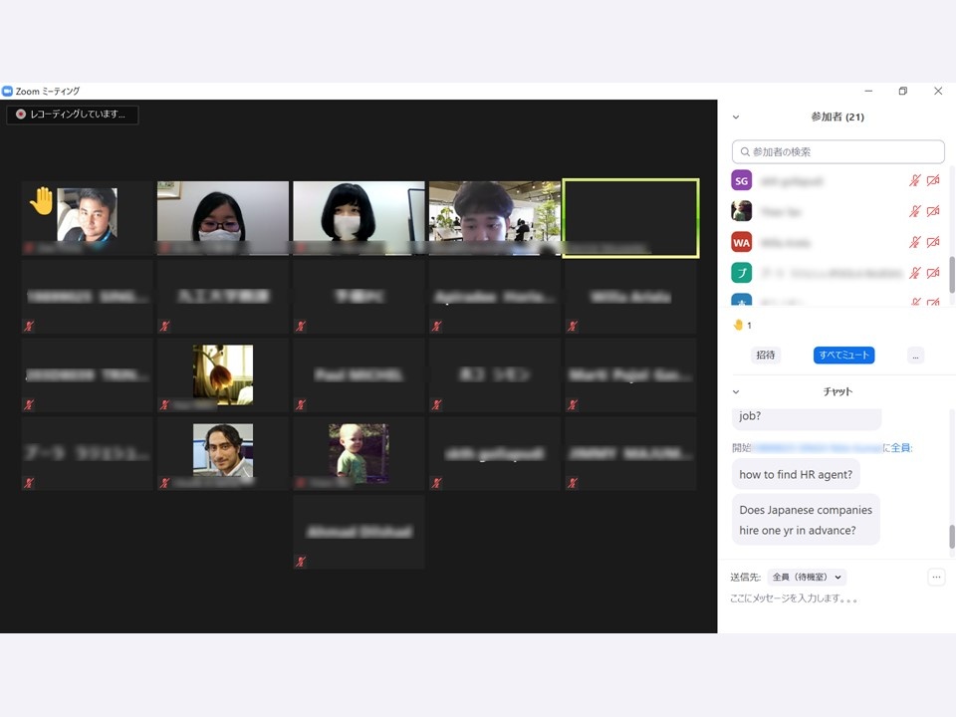Click the 送信先: label in chat
This screenshot has width=956, height=717.
[746, 577]
